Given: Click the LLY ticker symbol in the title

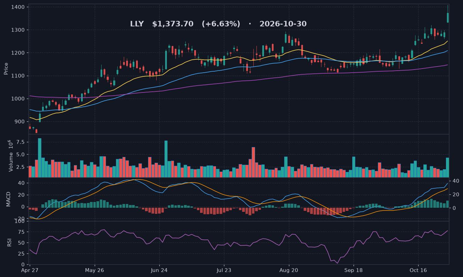Looking at the screenshot, I should (x=137, y=24).
